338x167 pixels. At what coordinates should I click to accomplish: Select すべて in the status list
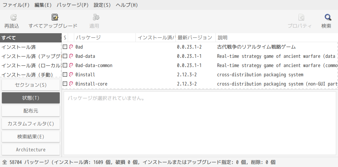(31, 38)
